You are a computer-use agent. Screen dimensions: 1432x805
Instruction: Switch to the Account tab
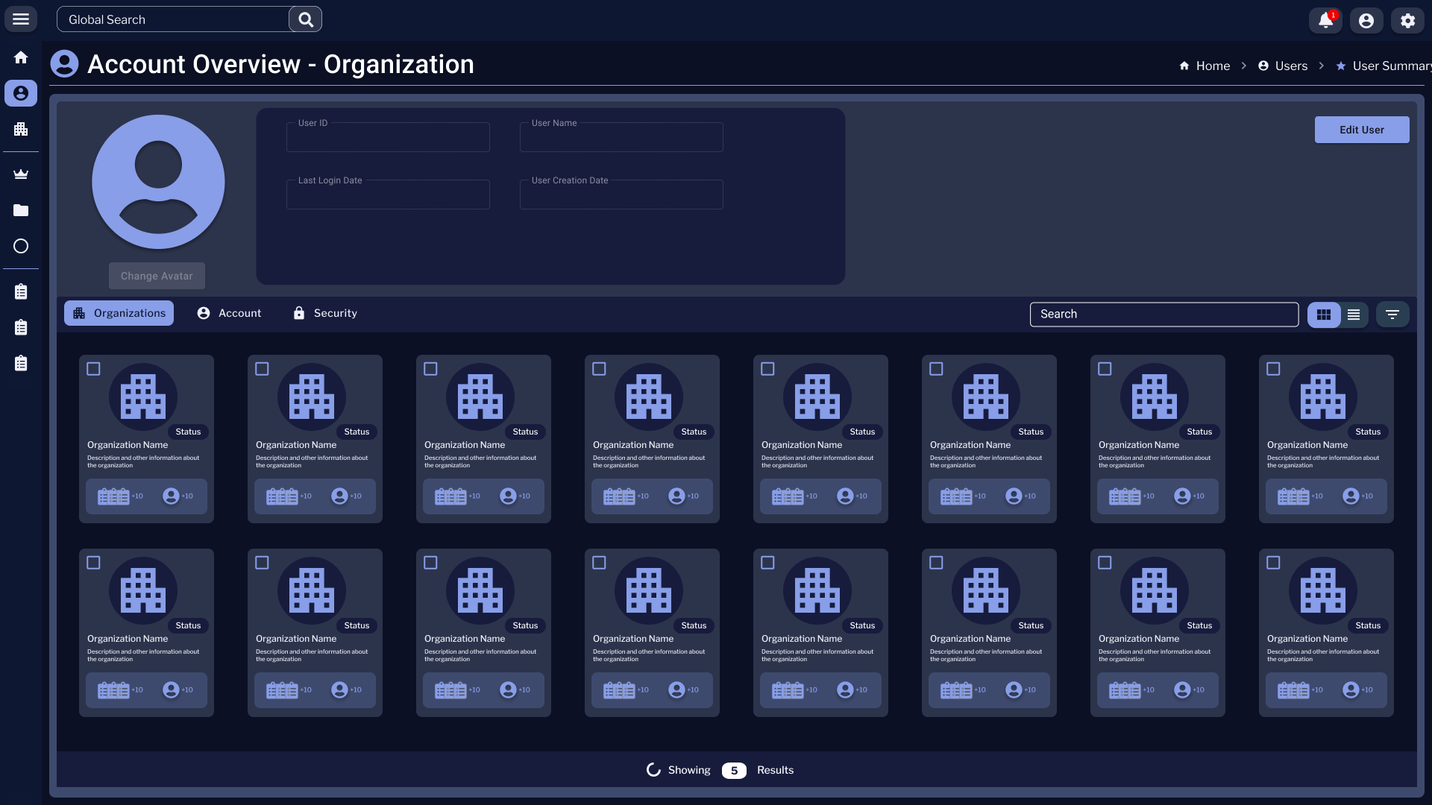click(229, 313)
